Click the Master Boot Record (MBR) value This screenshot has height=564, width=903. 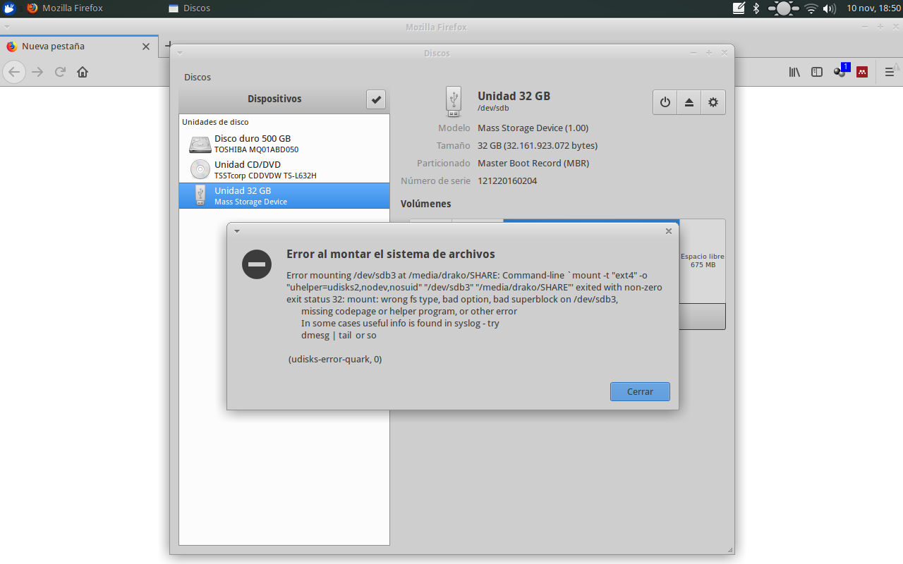[x=533, y=163]
